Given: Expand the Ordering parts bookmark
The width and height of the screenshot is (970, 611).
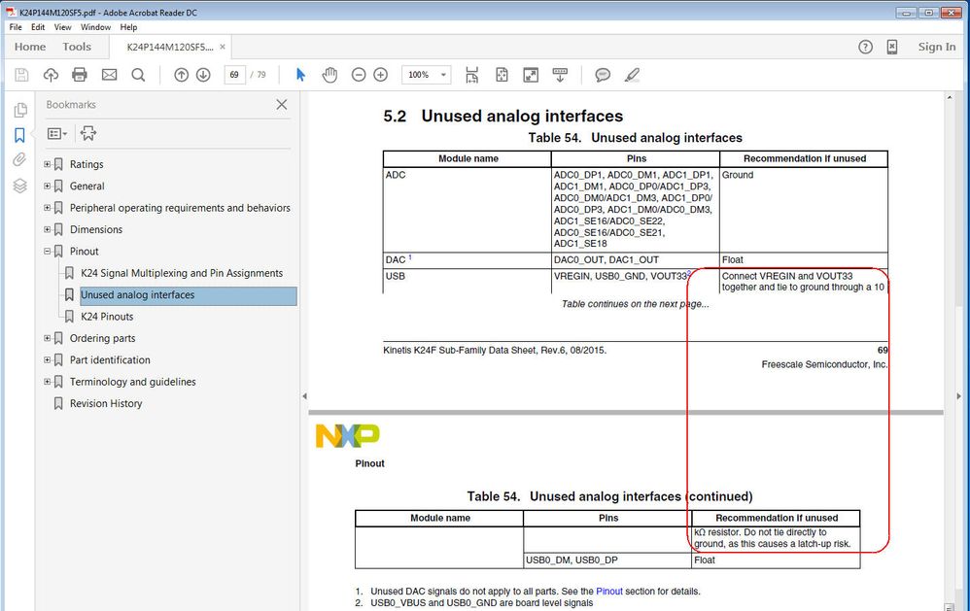Looking at the screenshot, I should 47,338.
